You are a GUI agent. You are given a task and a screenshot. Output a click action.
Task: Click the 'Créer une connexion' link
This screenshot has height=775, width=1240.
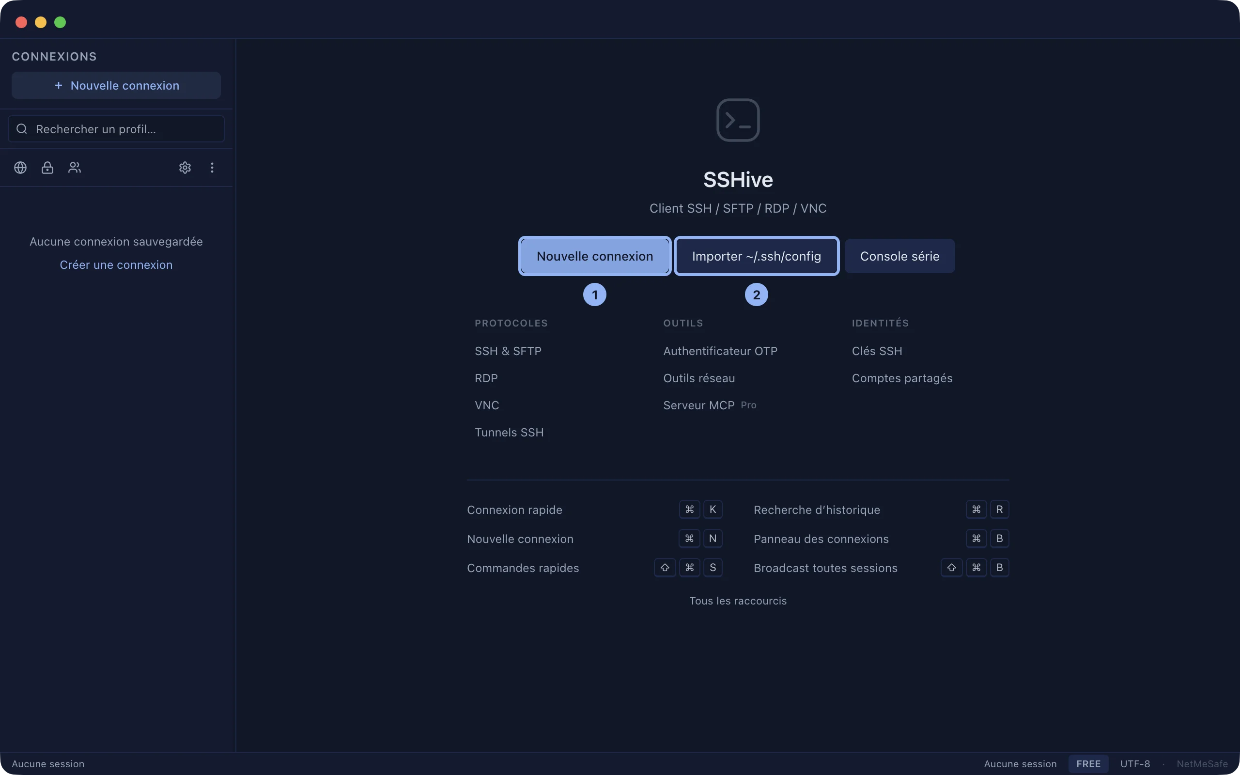(x=116, y=265)
